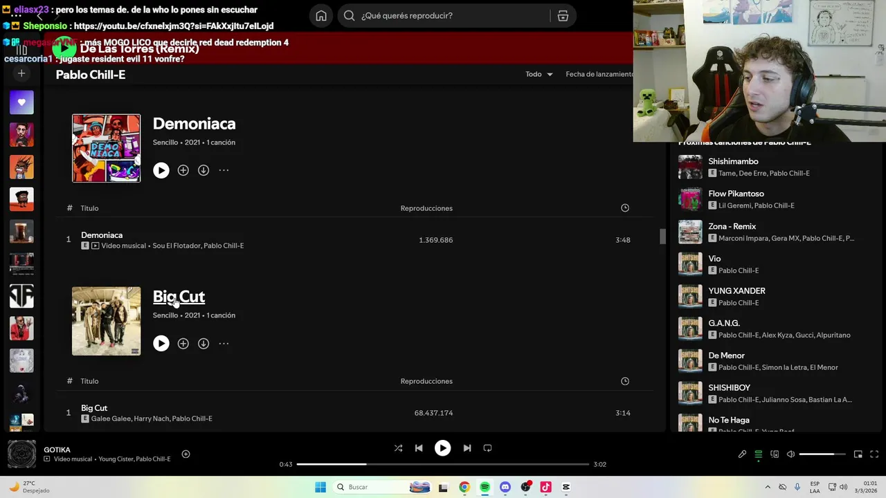Image resolution: width=886 pixels, height=498 pixels.
Task: Click Demoniaca play count 1.369.686
Action: [435, 240]
